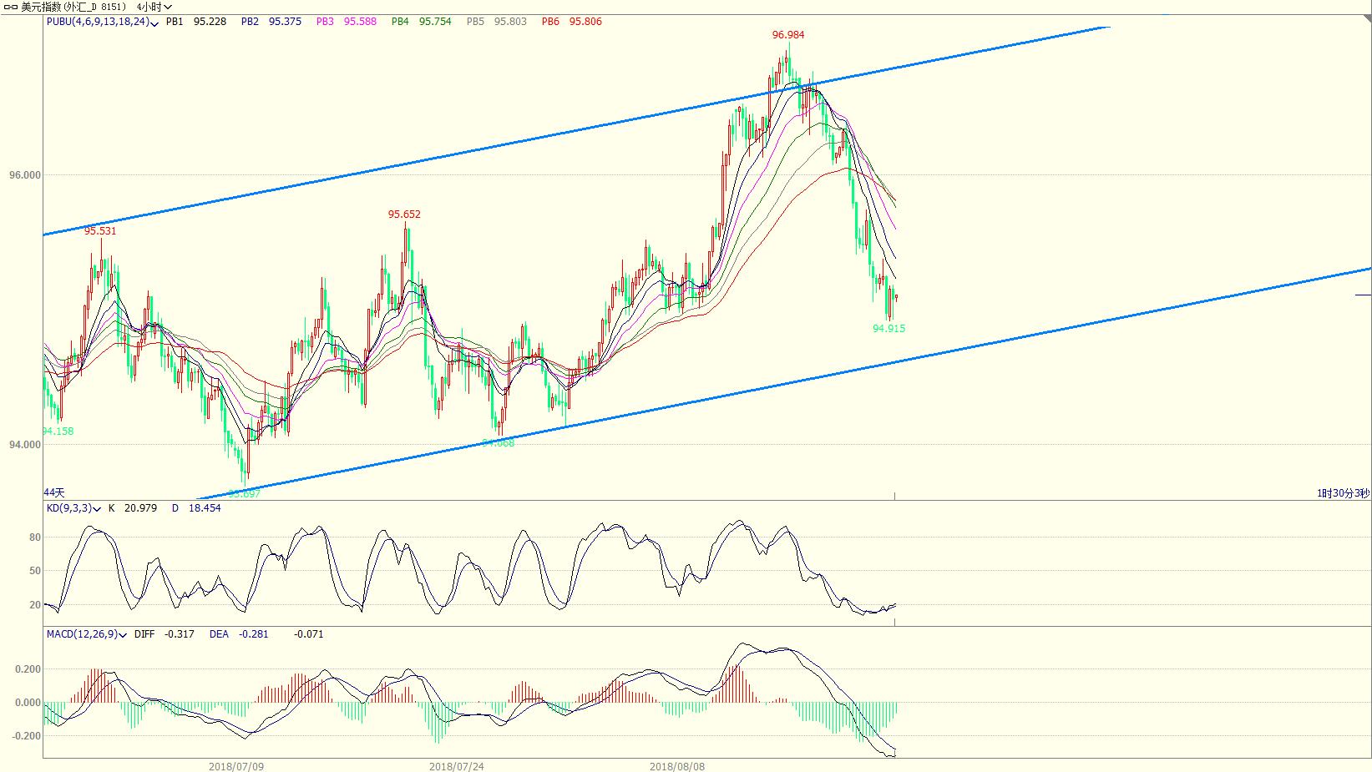This screenshot has width=1372, height=772.
Task: Expand the PUBU(4,6,9,13,18,24) indicator dropdown
Action: coord(154,23)
